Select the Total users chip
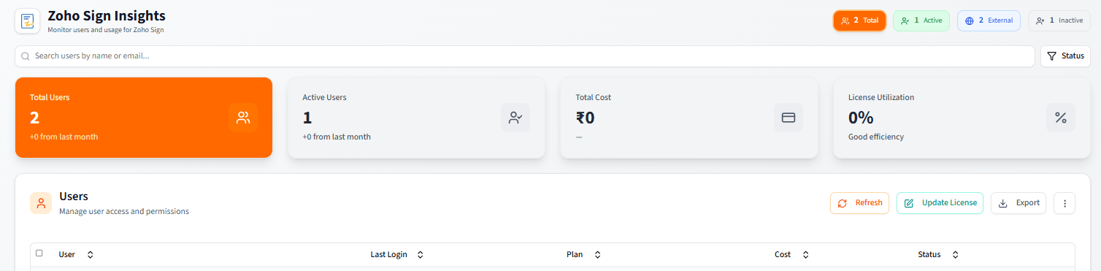The width and height of the screenshot is (1101, 271). [x=859, y=20]
